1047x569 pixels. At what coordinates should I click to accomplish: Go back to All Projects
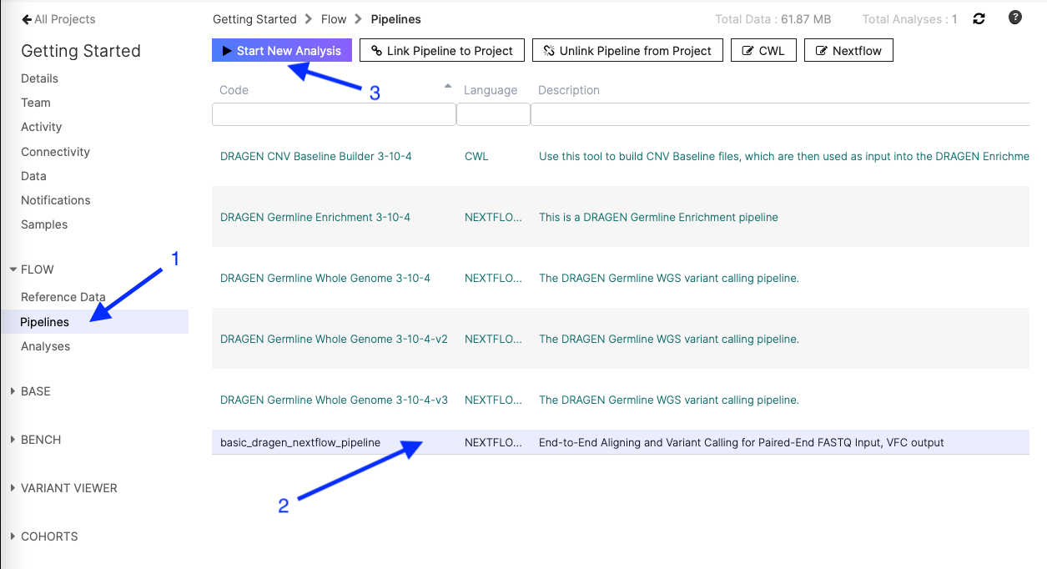coord(58,19)
